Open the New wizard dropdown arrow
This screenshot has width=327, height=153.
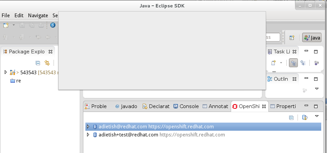pyautogui.click(x=14, y=25)
